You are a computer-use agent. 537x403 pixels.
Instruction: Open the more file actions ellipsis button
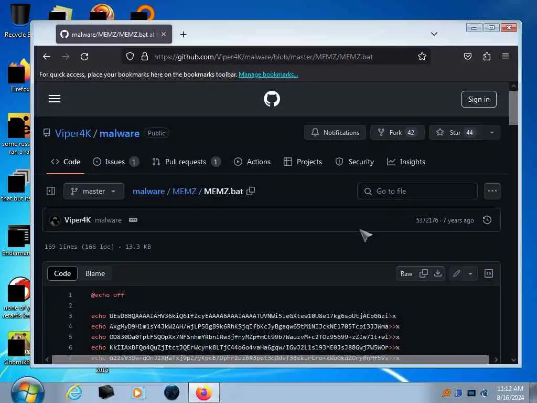click(x=492, y=191)
